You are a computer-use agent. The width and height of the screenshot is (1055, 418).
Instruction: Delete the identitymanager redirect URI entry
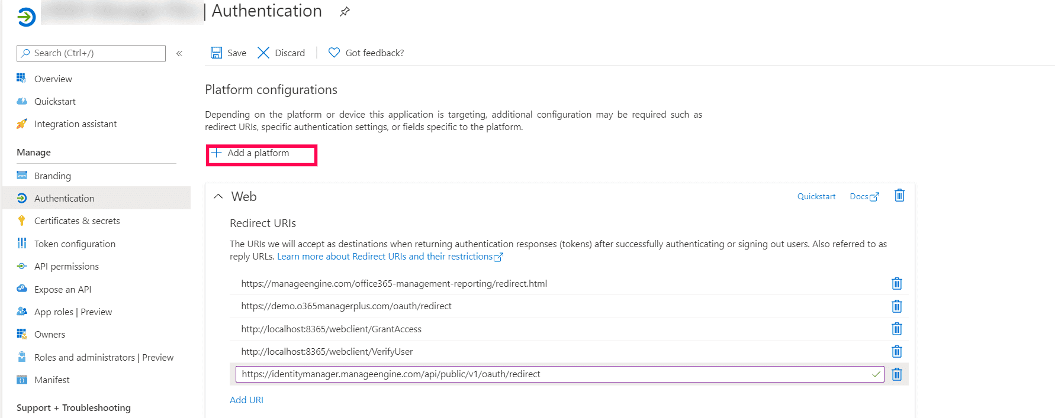point(897,374)
